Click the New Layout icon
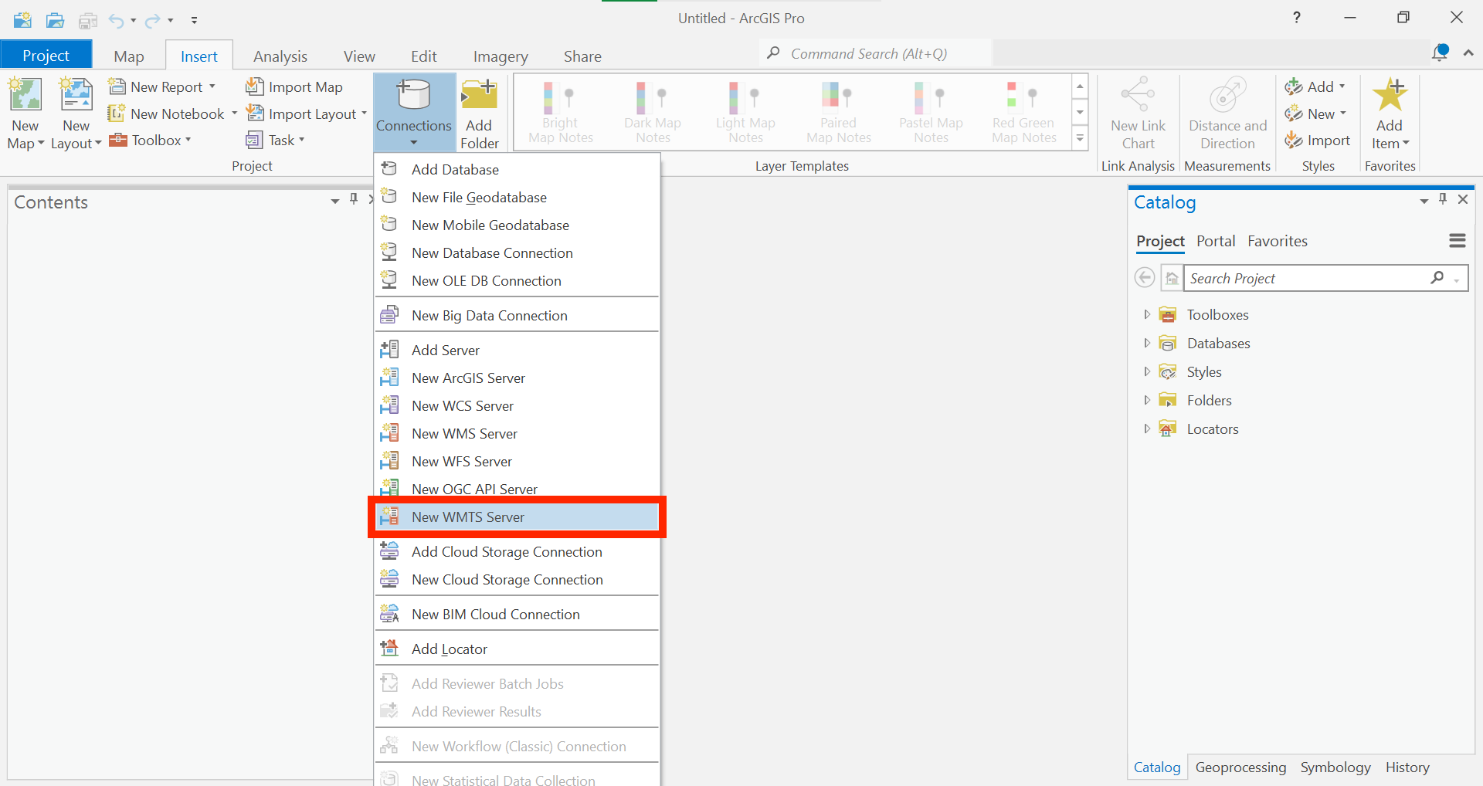 [x=76, y=97]
